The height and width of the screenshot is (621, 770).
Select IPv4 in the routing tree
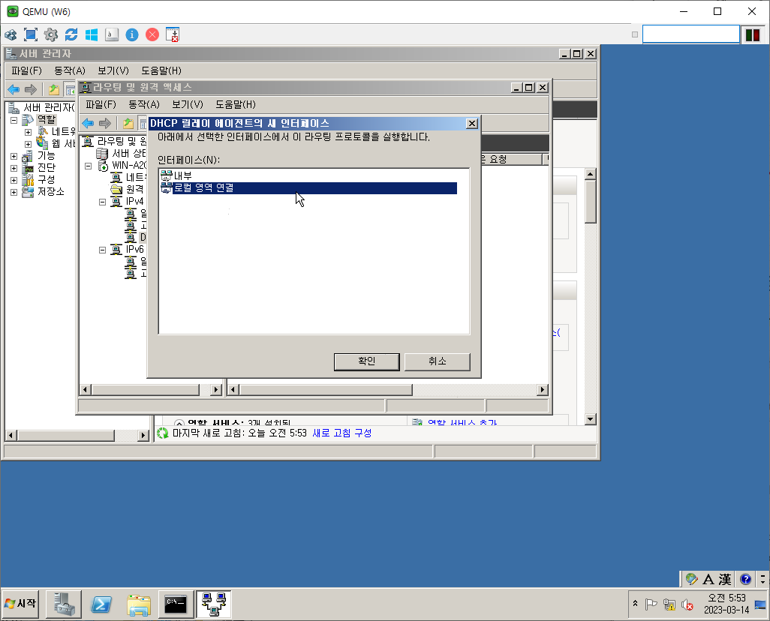pyautogui.click(x=134, y=202)
